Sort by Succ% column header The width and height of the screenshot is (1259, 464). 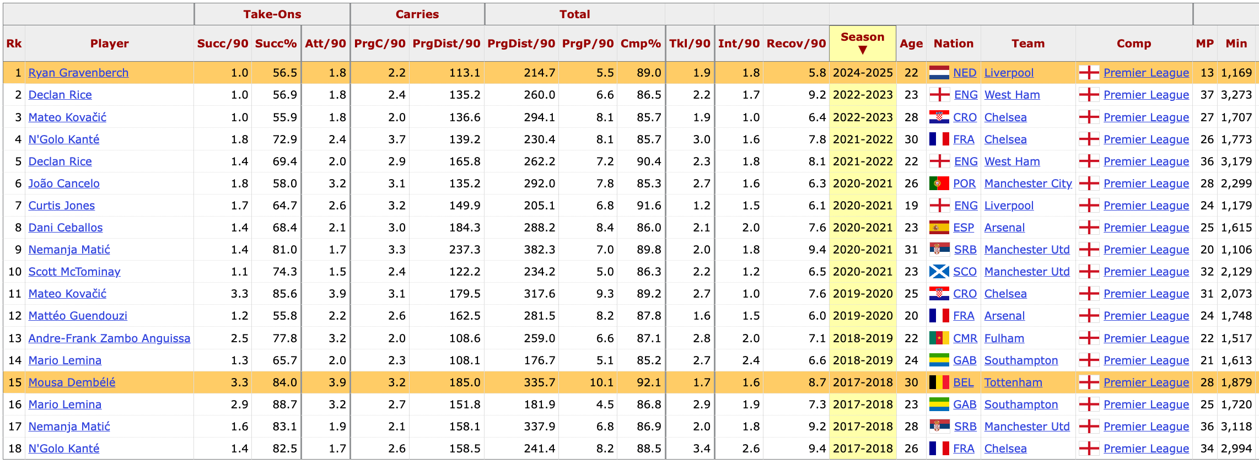[276, 43]
